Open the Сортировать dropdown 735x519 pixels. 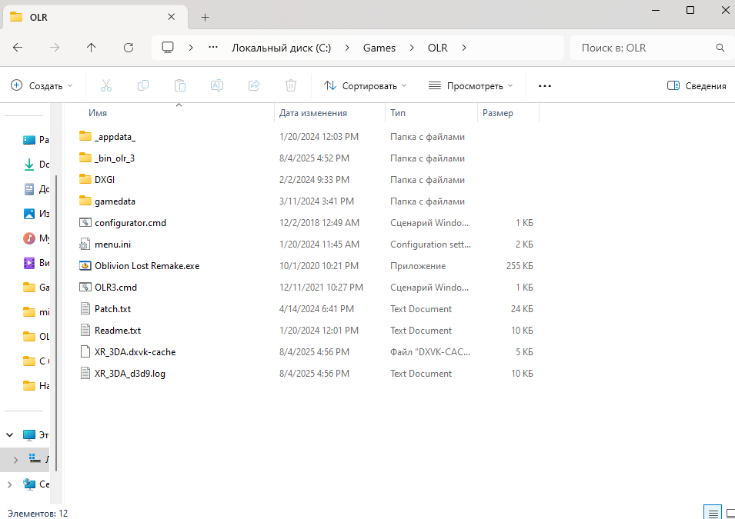tap(366, 85)
